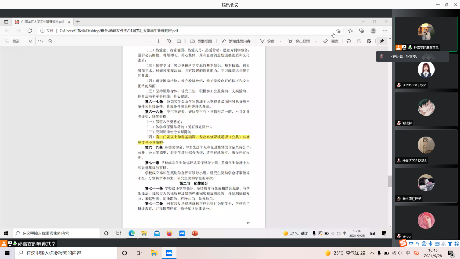Click the site information icon beside 文件
Image resolution: width=460 pixels, height=259 pixels.
pyautogui.click(x=42, y=31)
